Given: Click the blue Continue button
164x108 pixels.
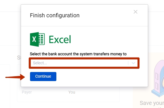Looking at the screenshot, I should [x=43, y=77].
